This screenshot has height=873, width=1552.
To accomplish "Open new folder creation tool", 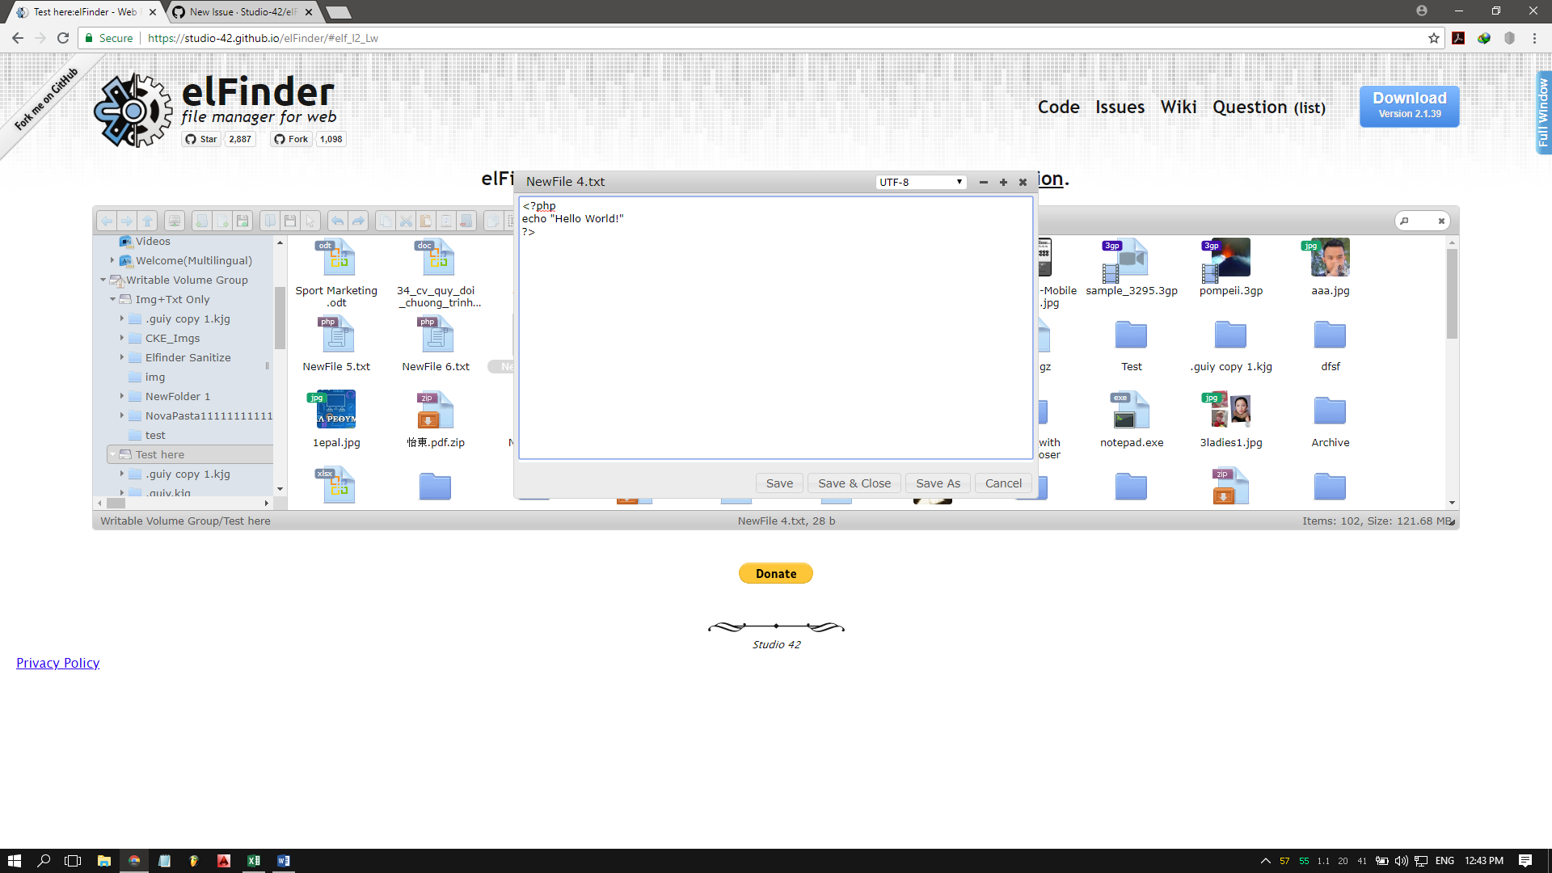I will (x=200, y=220).
